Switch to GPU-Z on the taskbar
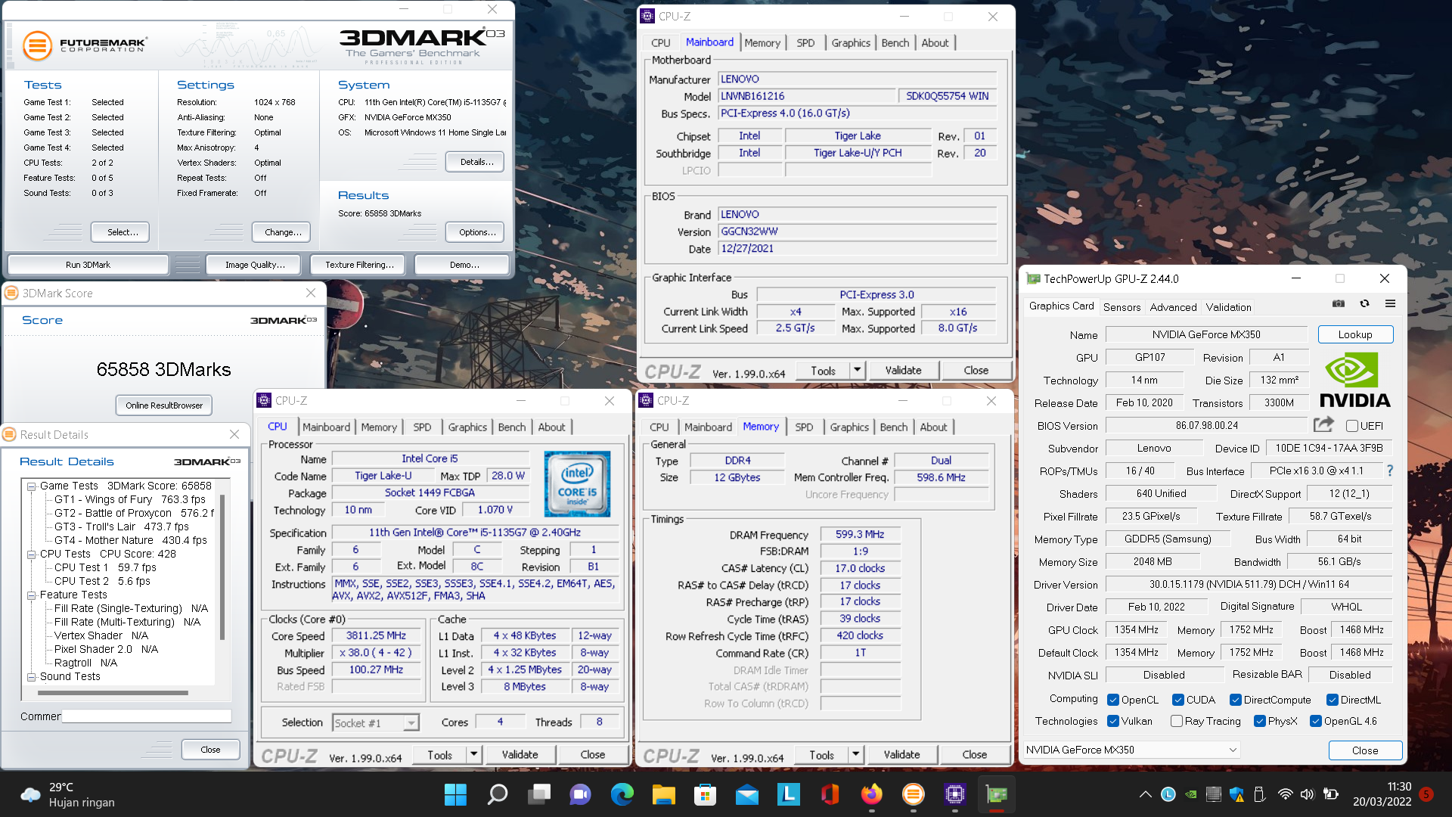The height and width of the screenshot is (817, 1452). pos(996,794)
